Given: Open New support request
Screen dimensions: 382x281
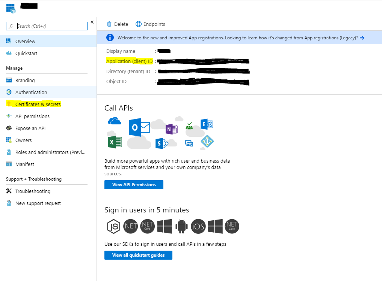Looking at the screenshot, I should [x=38, y=203].
